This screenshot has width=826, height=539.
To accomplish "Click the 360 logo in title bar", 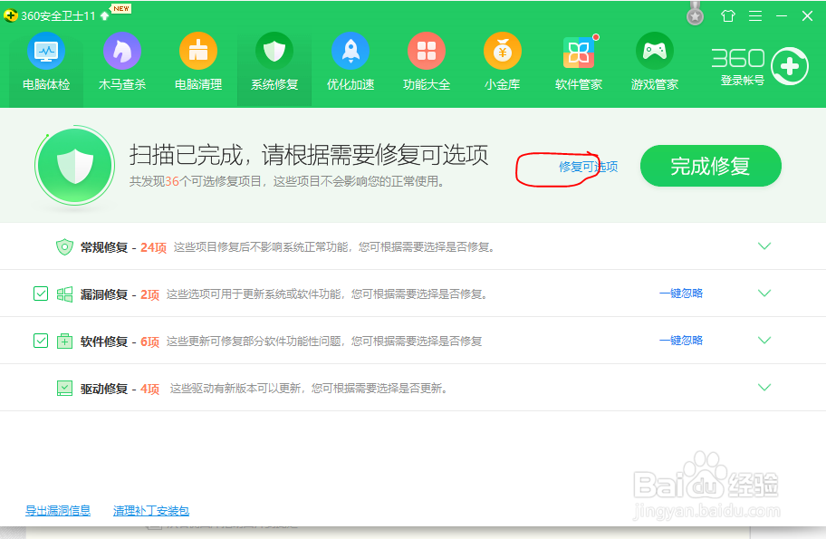I will 11,15.
